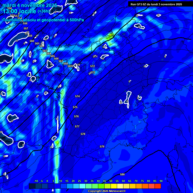
Task: Click the light cyan legend swatch
Action: point(82,186)
